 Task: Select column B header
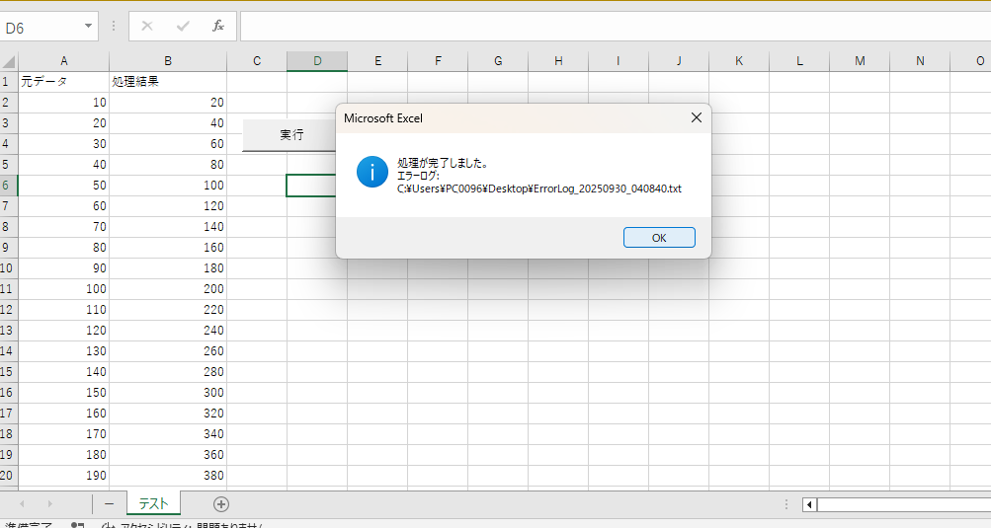(x=168, y=61)
